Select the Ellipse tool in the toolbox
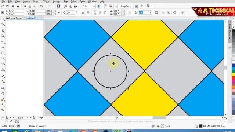 [x=3, y=58]
